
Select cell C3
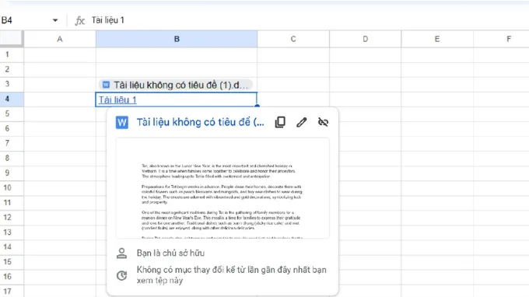(293, 84)
